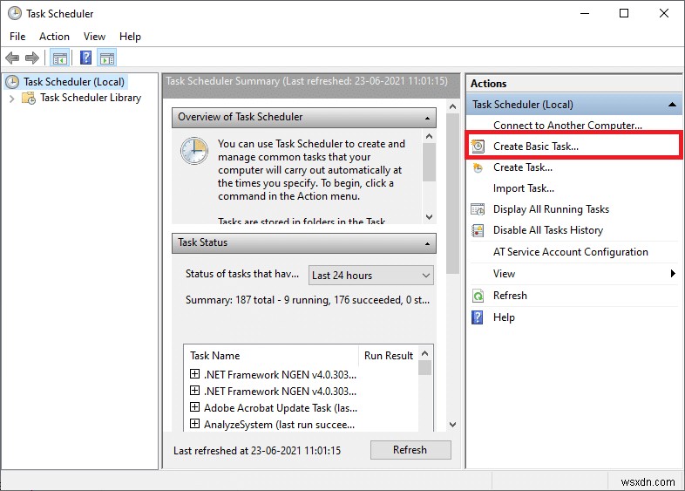Open the Last 24 hours dropdown
Screen dimensions: 685x491
point(371,276)
